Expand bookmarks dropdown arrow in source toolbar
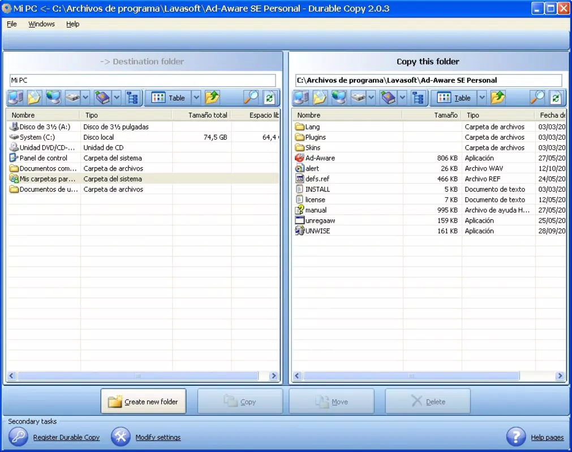Screen dimensions: 572x452 tap(402, 98)
